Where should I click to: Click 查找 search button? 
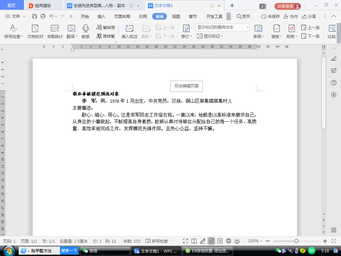coord(243,16)
